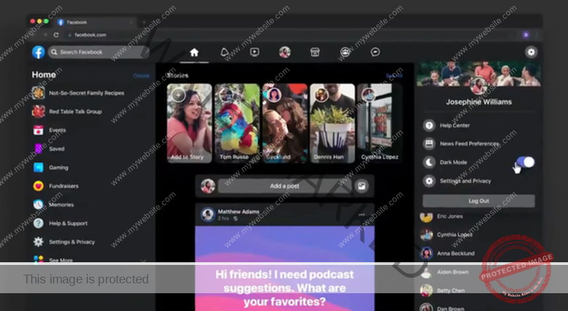Open the three-dot menu on Matthew Adams' post
Viewport: 568px width, 311px height.
(x=362, y=215)
